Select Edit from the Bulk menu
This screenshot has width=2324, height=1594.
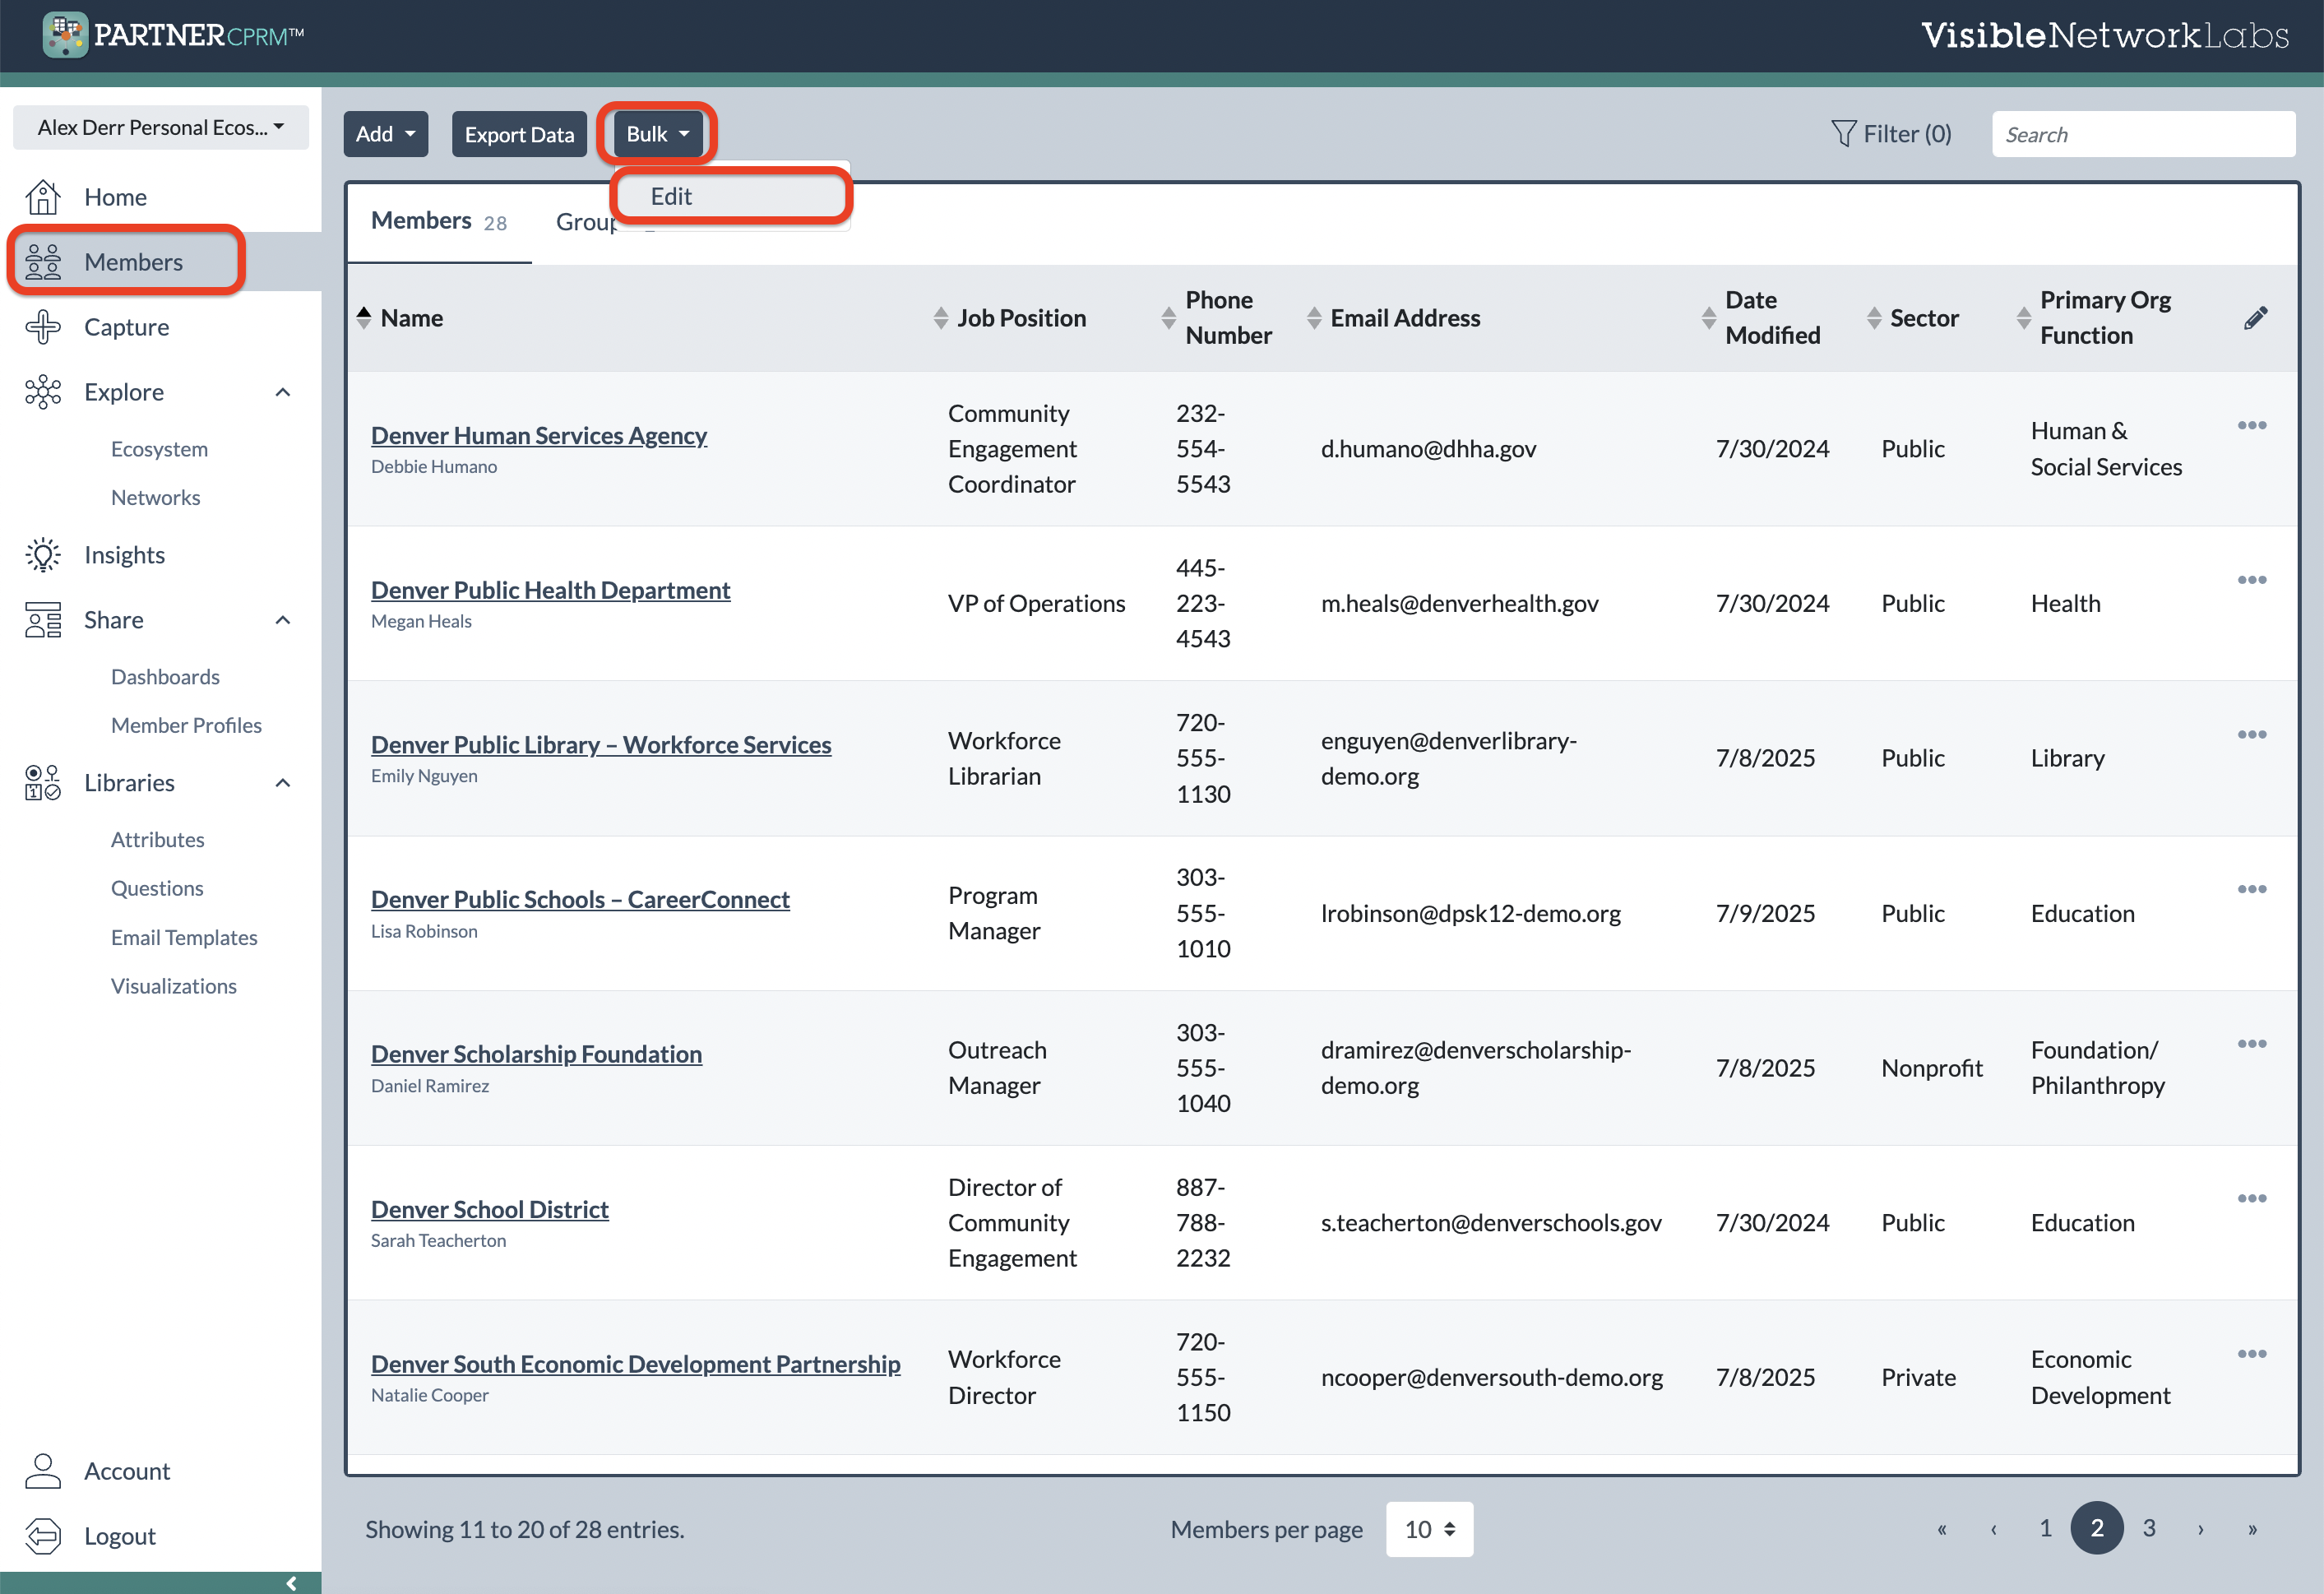(731, 196)
